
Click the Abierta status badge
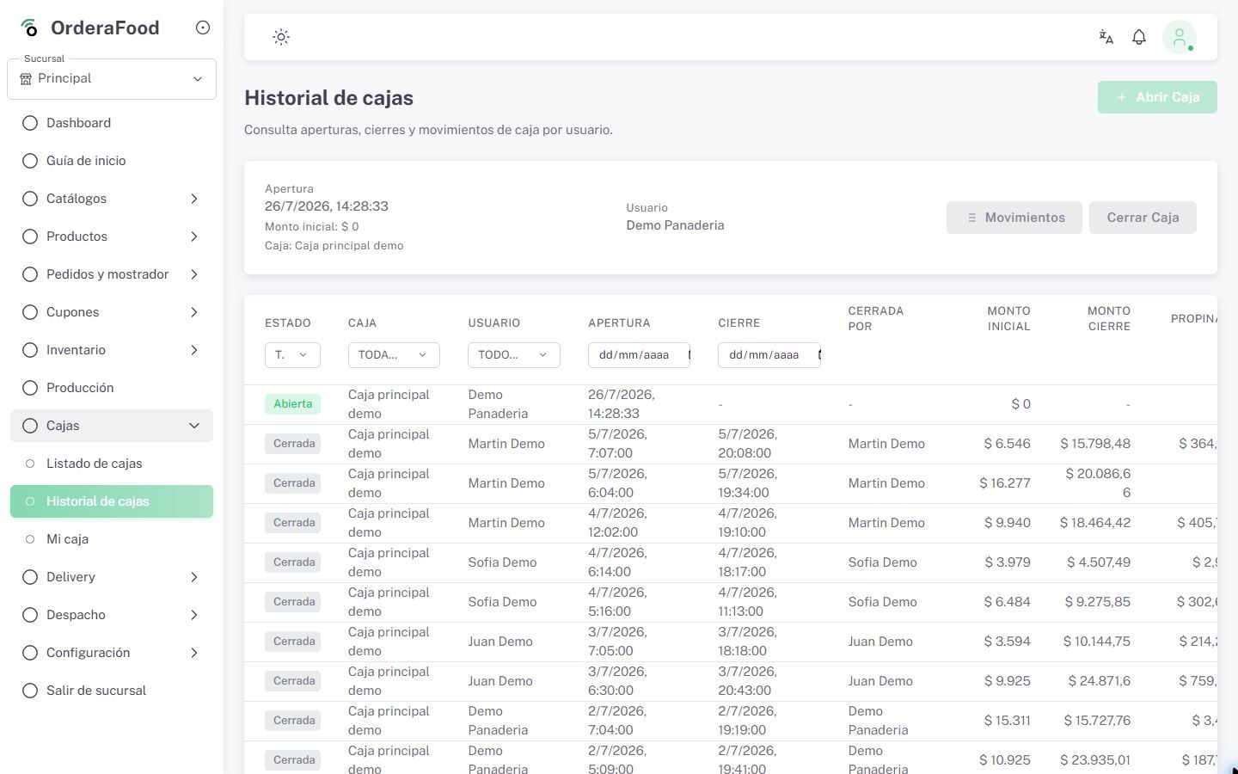tap(292, 404)
